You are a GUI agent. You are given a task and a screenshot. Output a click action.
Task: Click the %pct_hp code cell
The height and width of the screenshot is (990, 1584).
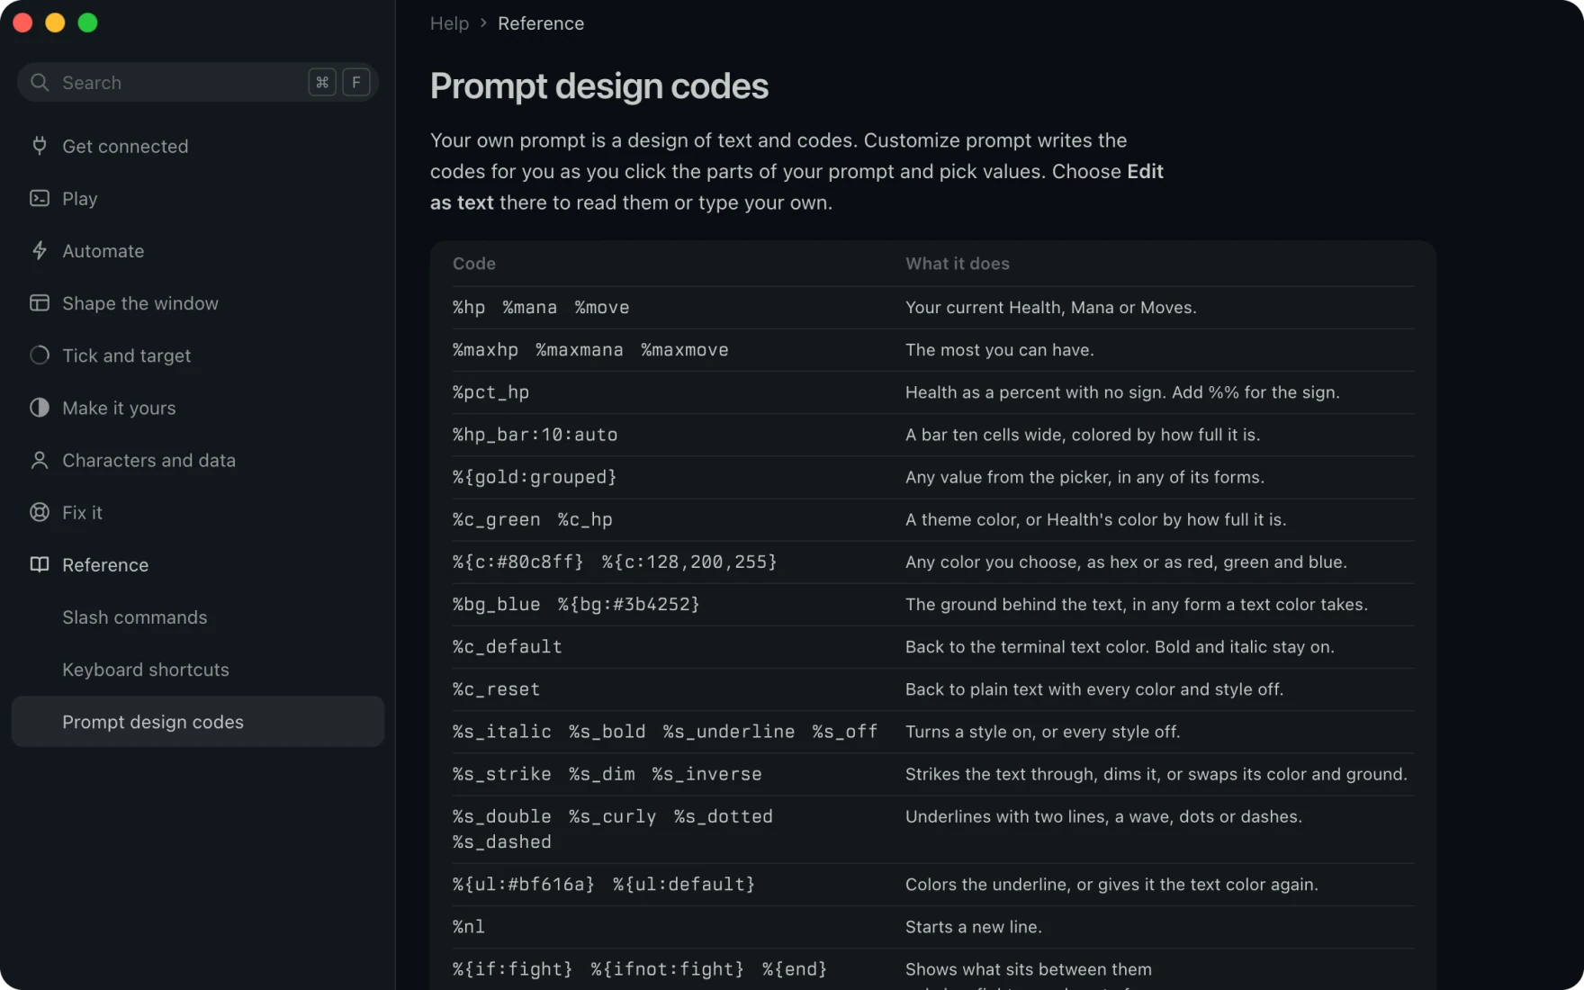click(490, 391)
